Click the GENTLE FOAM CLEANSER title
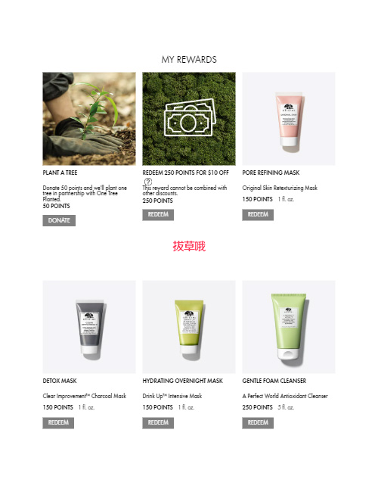The width and height of the screenshot is (378, 492). point(274,381)
